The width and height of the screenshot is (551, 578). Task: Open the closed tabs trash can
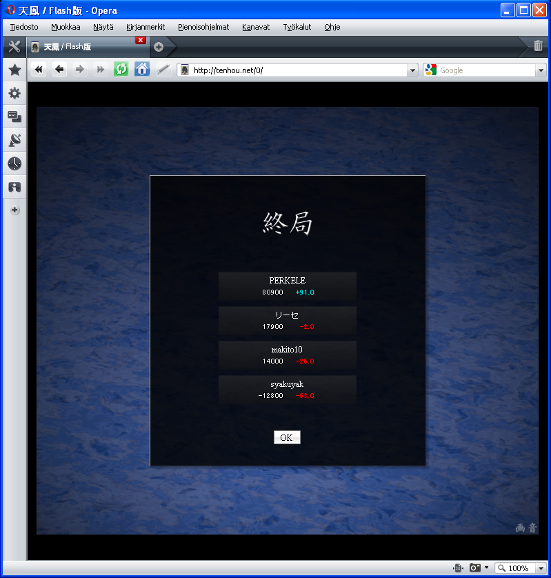click(538, 46)
